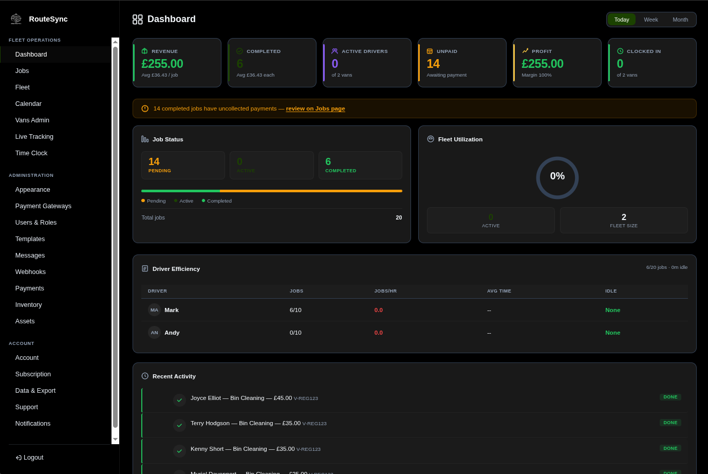Viewport: 708px width, 474px height.
Task: Click the 0% fleet utilization ring
Action: (x=557, y=178)
